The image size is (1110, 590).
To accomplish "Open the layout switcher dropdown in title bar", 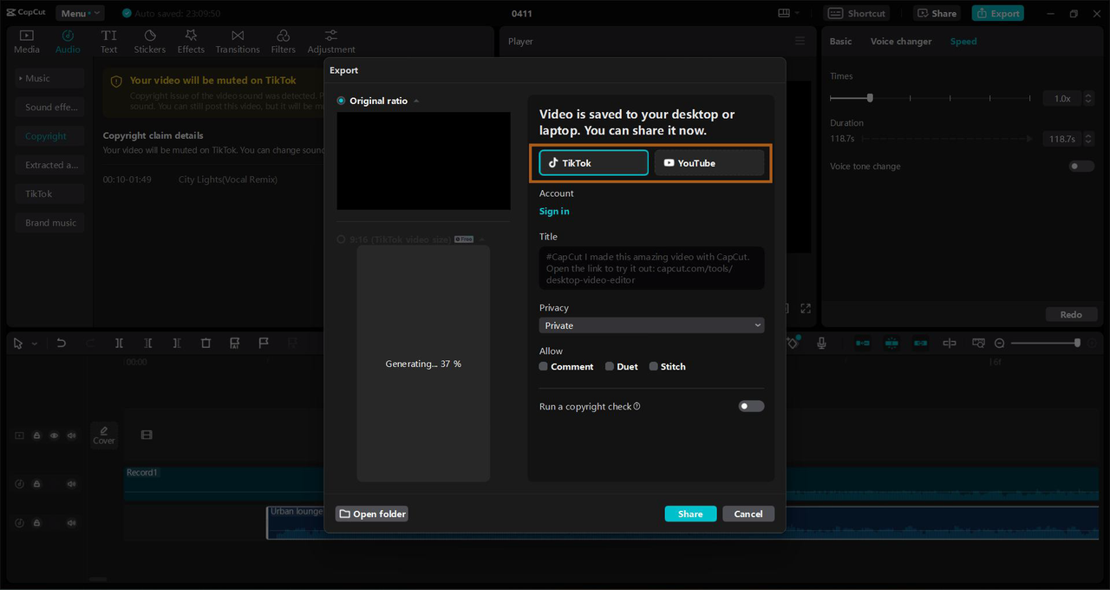I will [x=788, y=13].
